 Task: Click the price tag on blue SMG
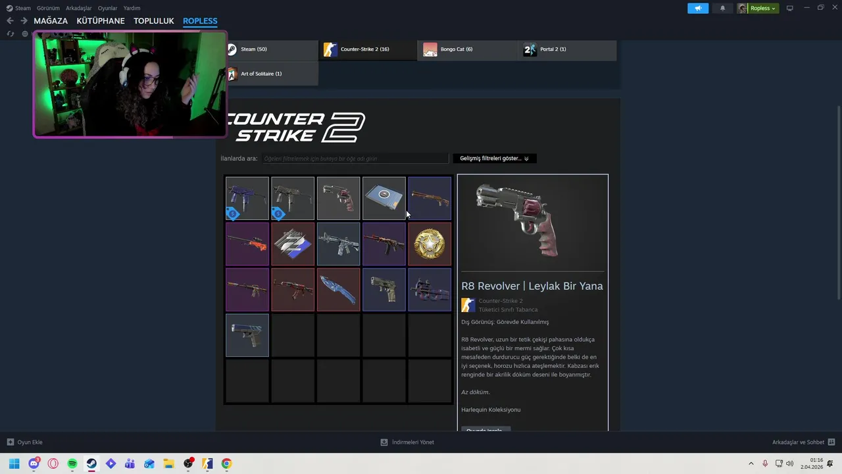[232, 213]
